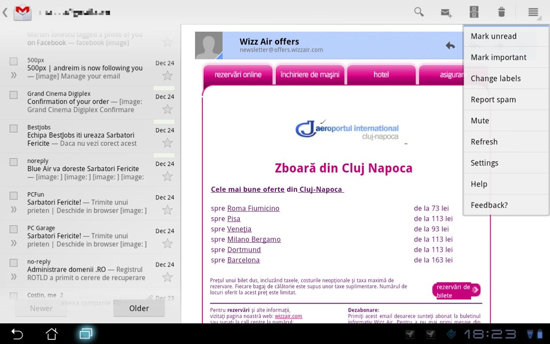Tap the system clock showing 18:23
550x344 pixels.
[x=490, y=334]
